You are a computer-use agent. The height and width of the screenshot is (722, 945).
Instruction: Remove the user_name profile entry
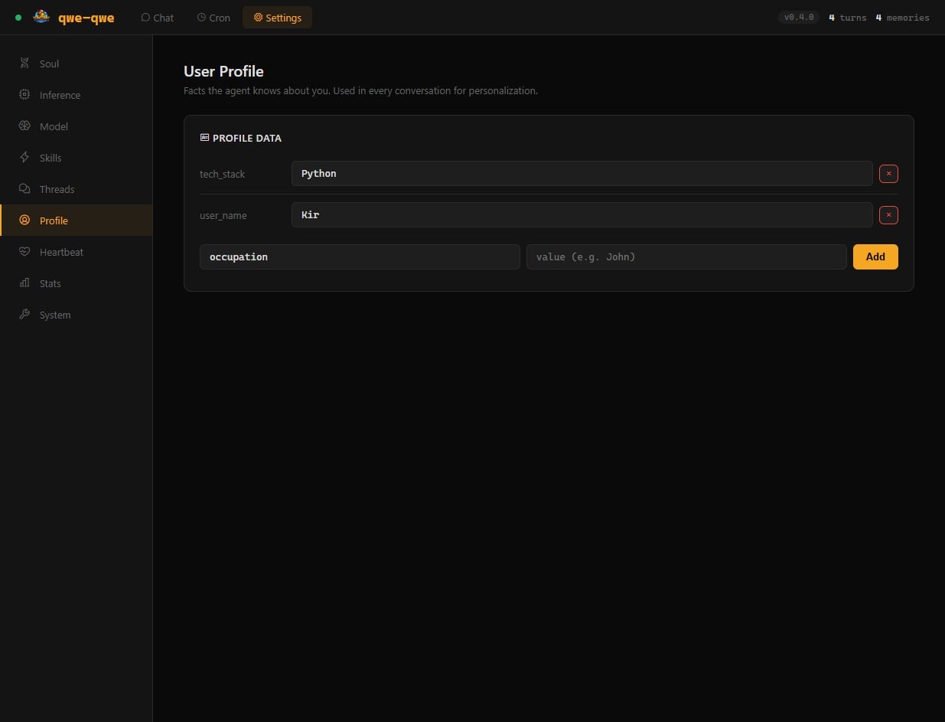888,215
